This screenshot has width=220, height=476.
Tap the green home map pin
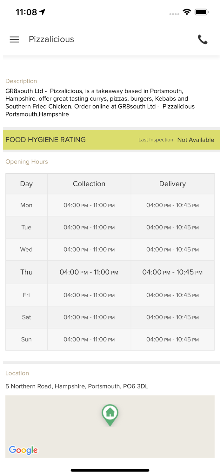pyautogui.click(x=110, y=415)
